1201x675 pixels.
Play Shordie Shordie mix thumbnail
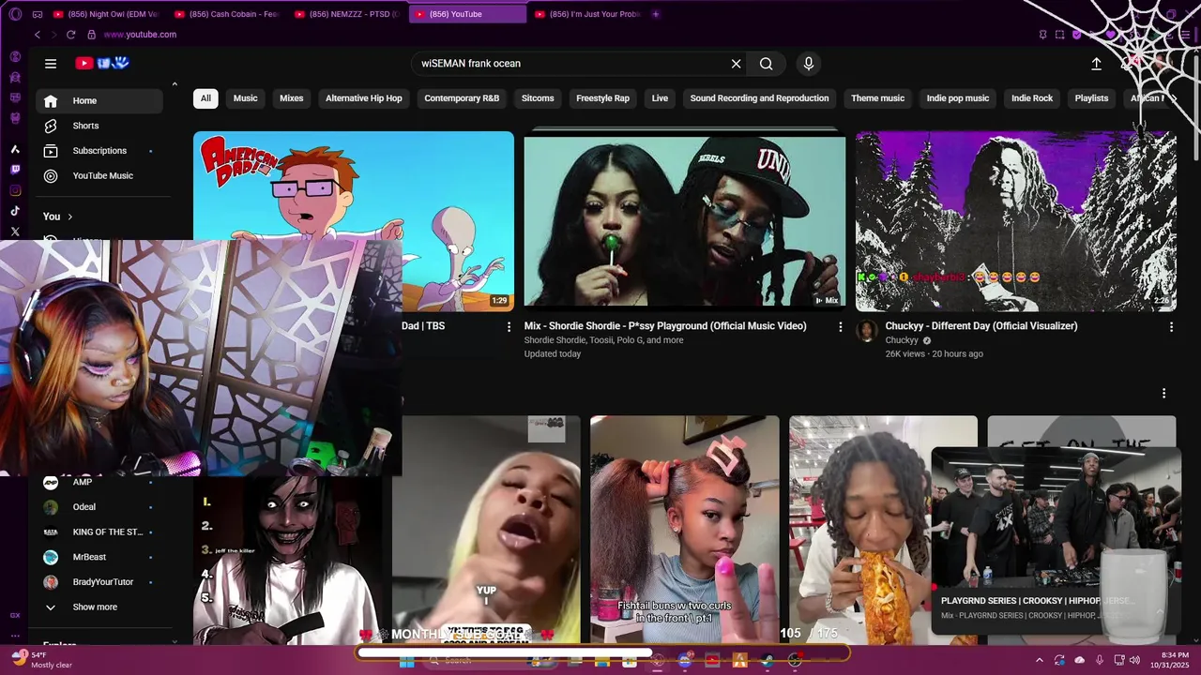(x=685, y=221)
